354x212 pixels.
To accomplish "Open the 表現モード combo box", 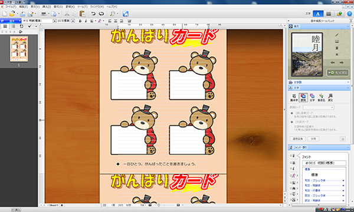I will point(319,107).
